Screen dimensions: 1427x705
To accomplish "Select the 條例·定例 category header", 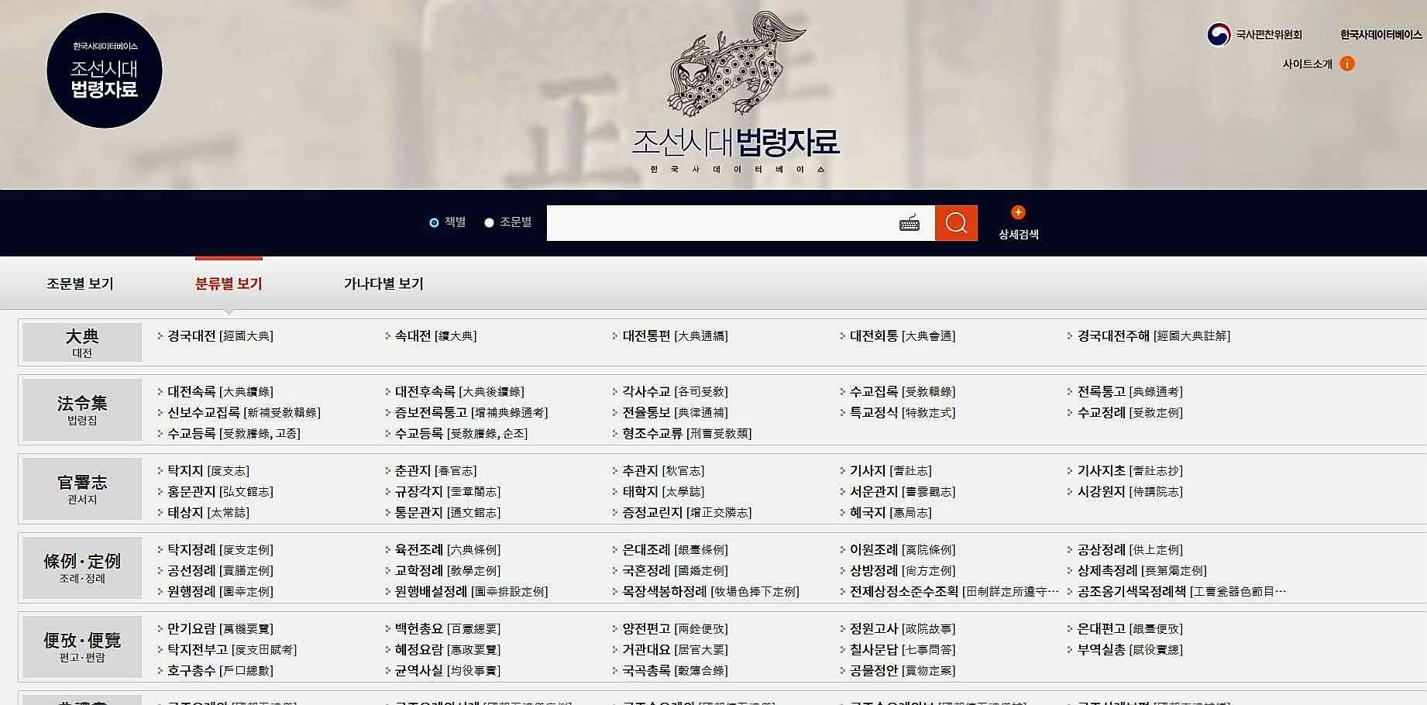I will pyautogui.click(x=82, y=568).
